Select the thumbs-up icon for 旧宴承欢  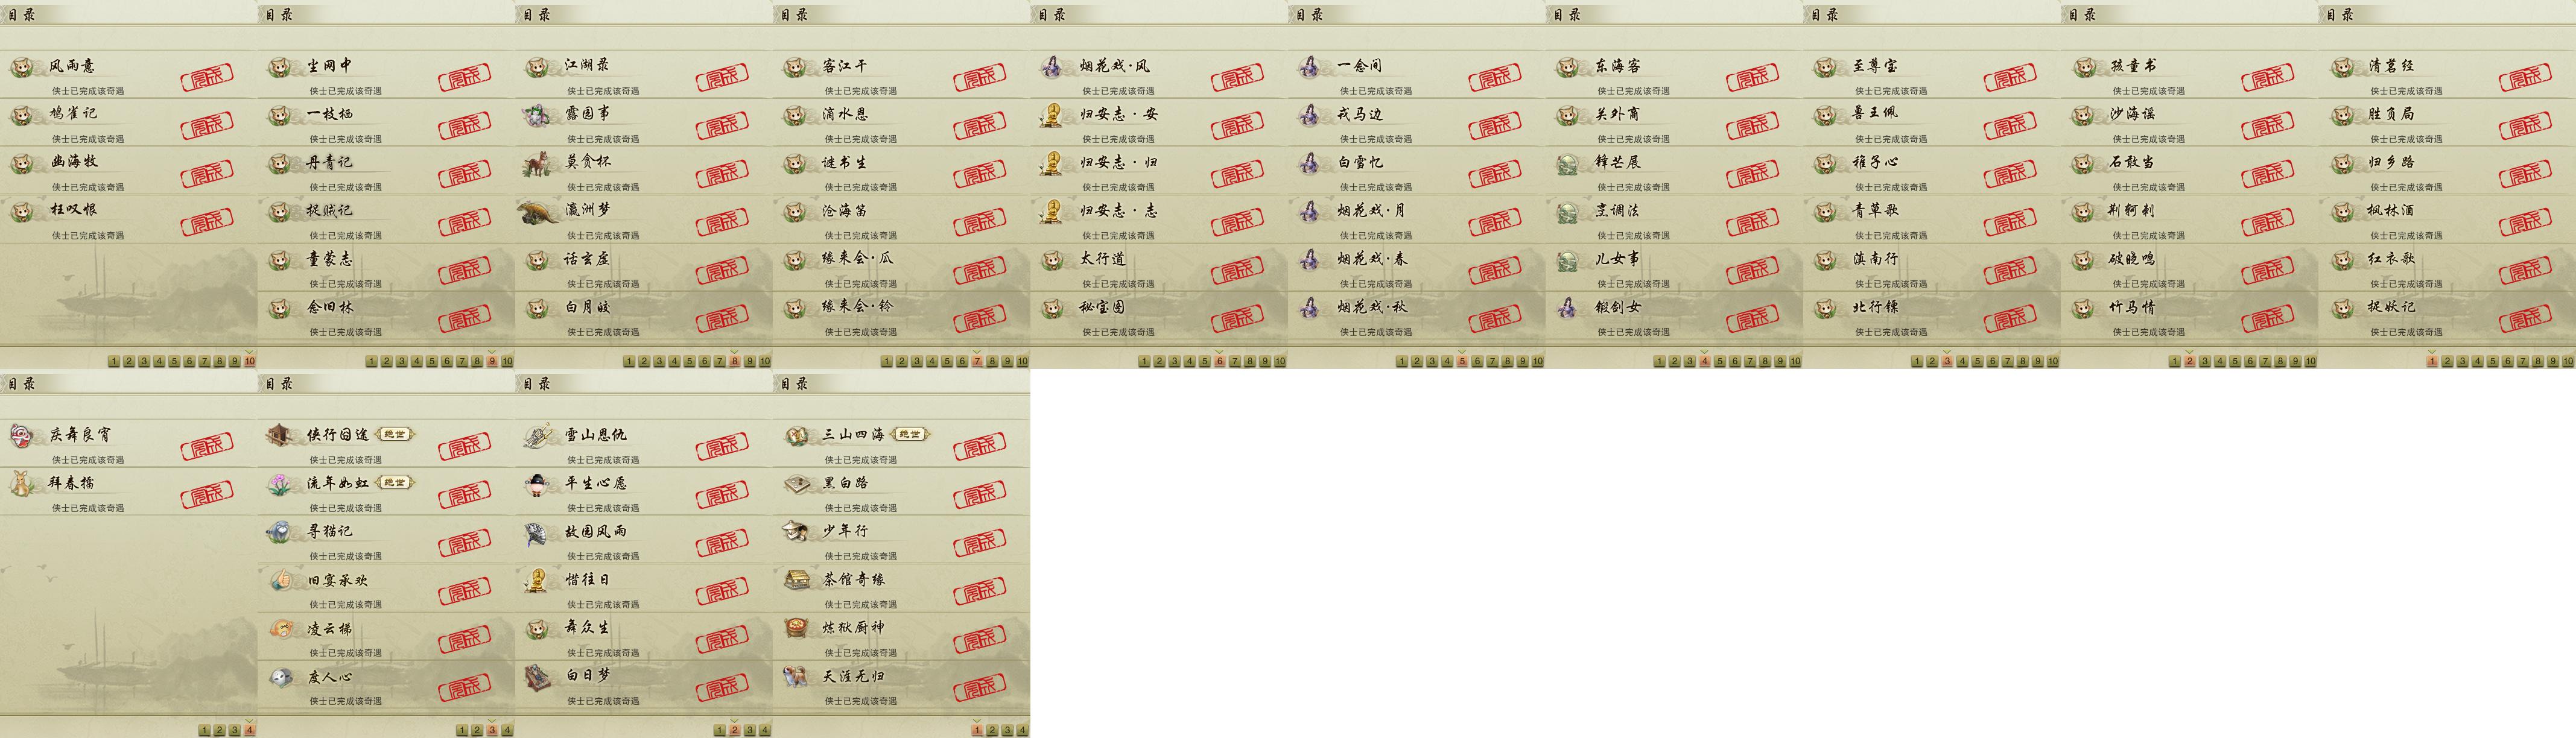pos(279,580)
